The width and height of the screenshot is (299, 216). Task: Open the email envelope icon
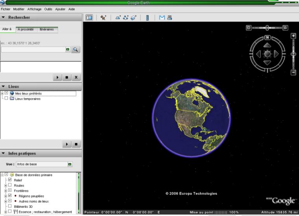162,18
